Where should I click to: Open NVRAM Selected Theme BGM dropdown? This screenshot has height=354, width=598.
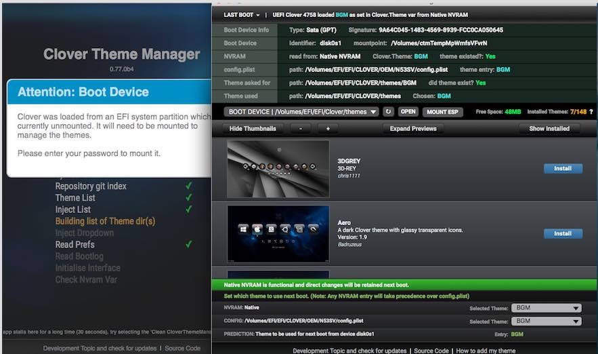(546, 308)
